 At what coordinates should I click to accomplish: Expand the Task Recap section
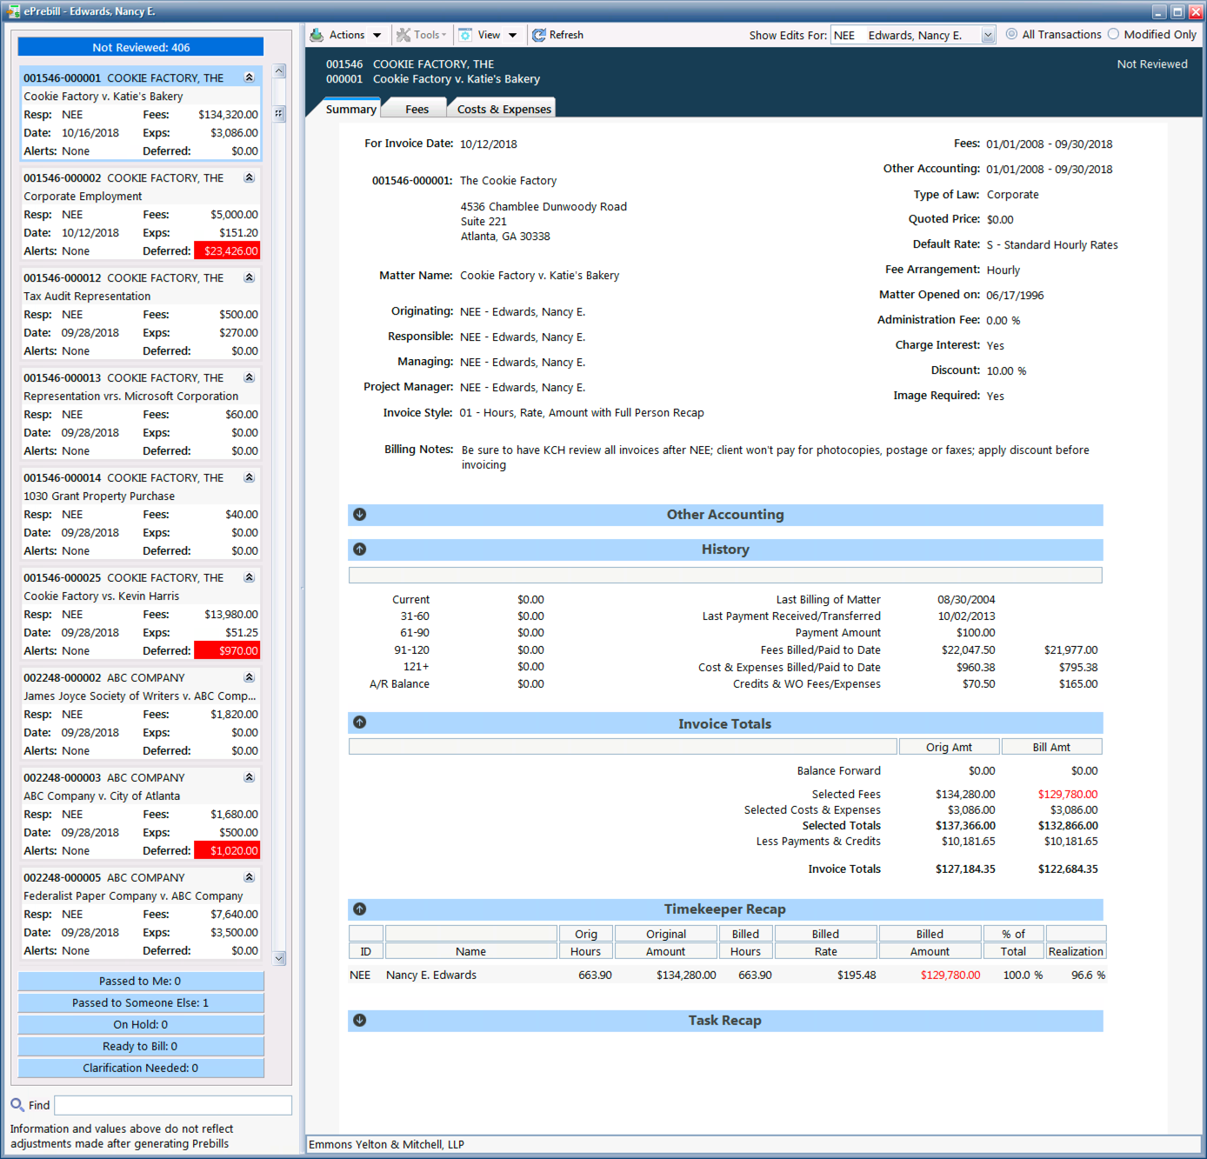pos(360,1021)
